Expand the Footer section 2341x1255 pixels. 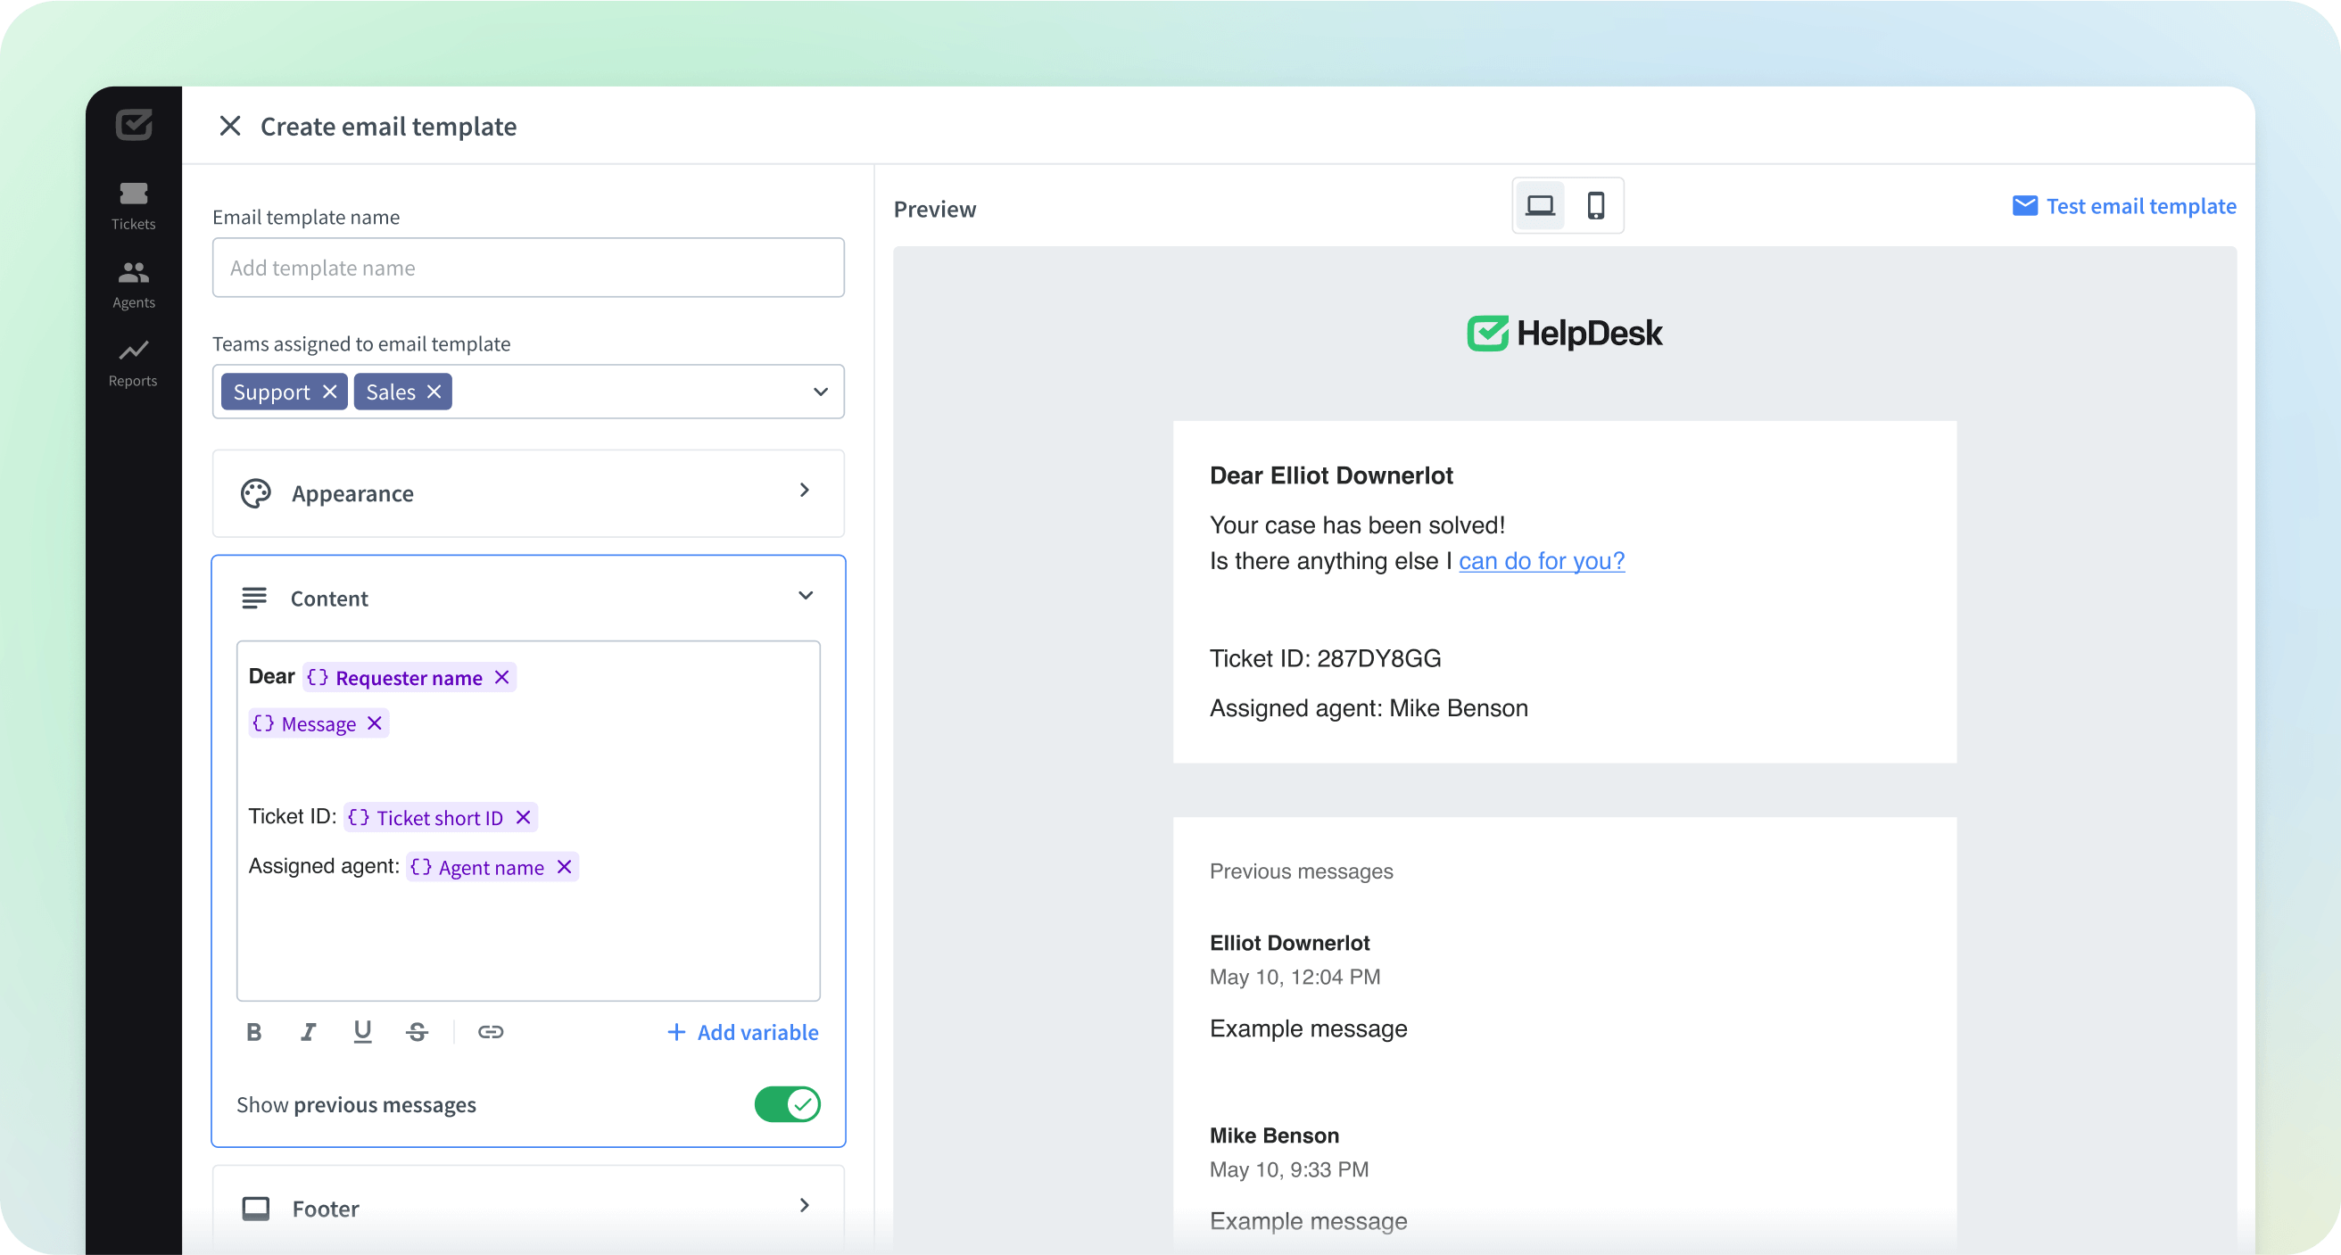tap(803, 1205)
